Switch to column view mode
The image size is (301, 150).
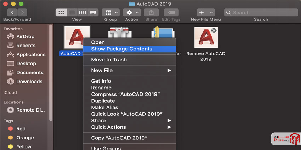coord(83,12)
